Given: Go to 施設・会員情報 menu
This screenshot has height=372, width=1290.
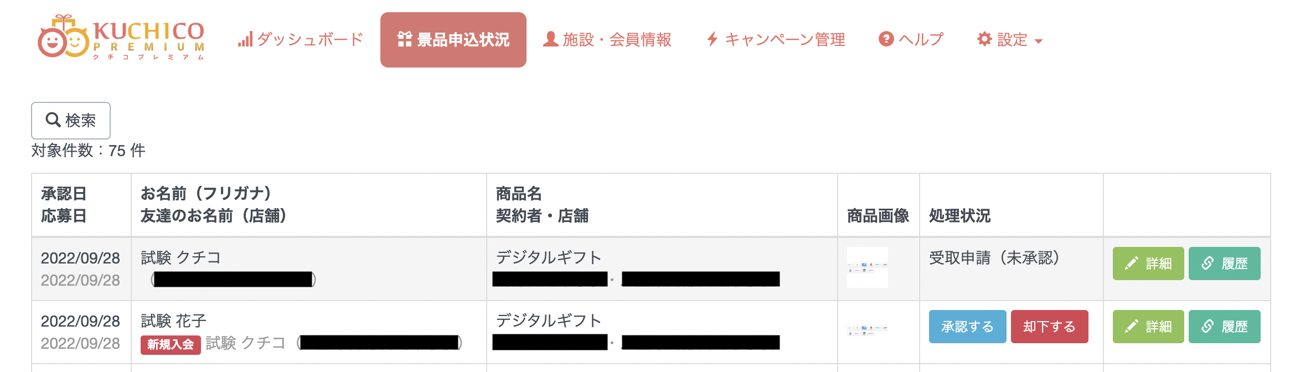Looking at the screenshot, I should tap(607, 40).
